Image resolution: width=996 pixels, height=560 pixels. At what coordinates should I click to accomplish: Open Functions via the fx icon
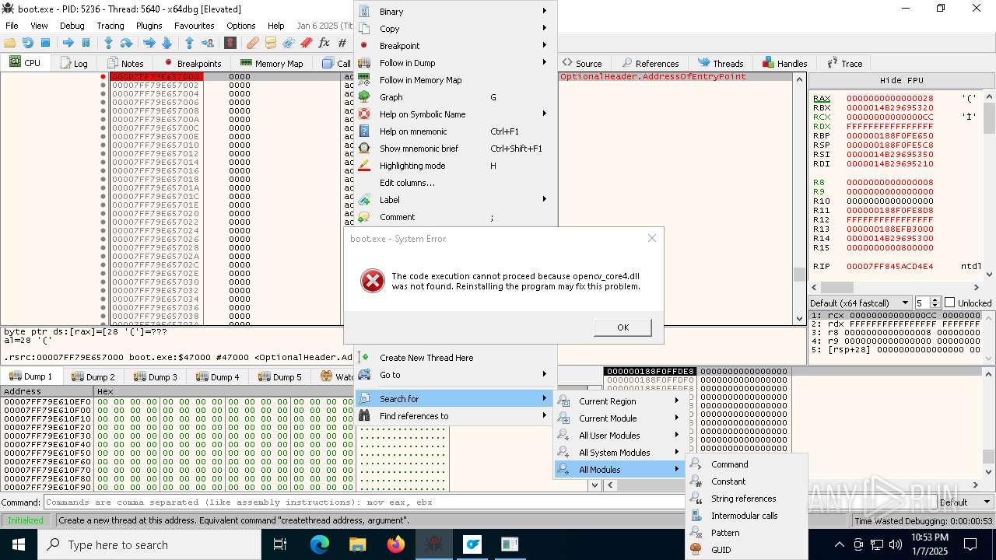[x=324, y=43]
